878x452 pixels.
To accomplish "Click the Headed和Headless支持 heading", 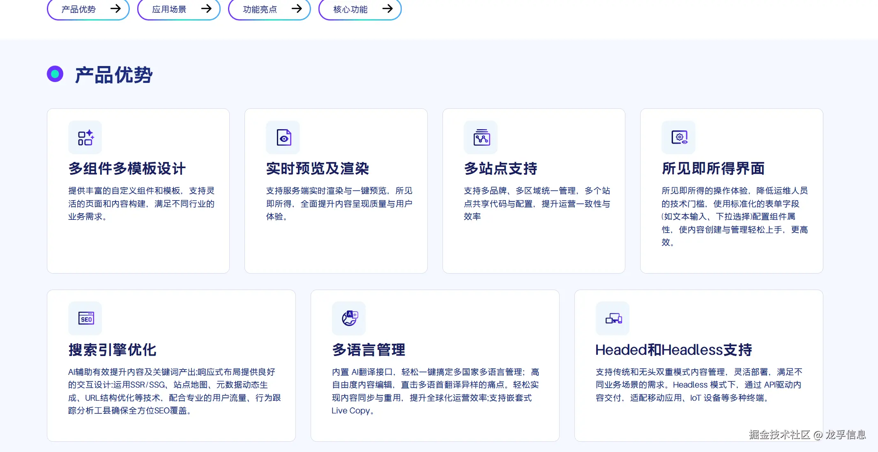I will (673, 350).
